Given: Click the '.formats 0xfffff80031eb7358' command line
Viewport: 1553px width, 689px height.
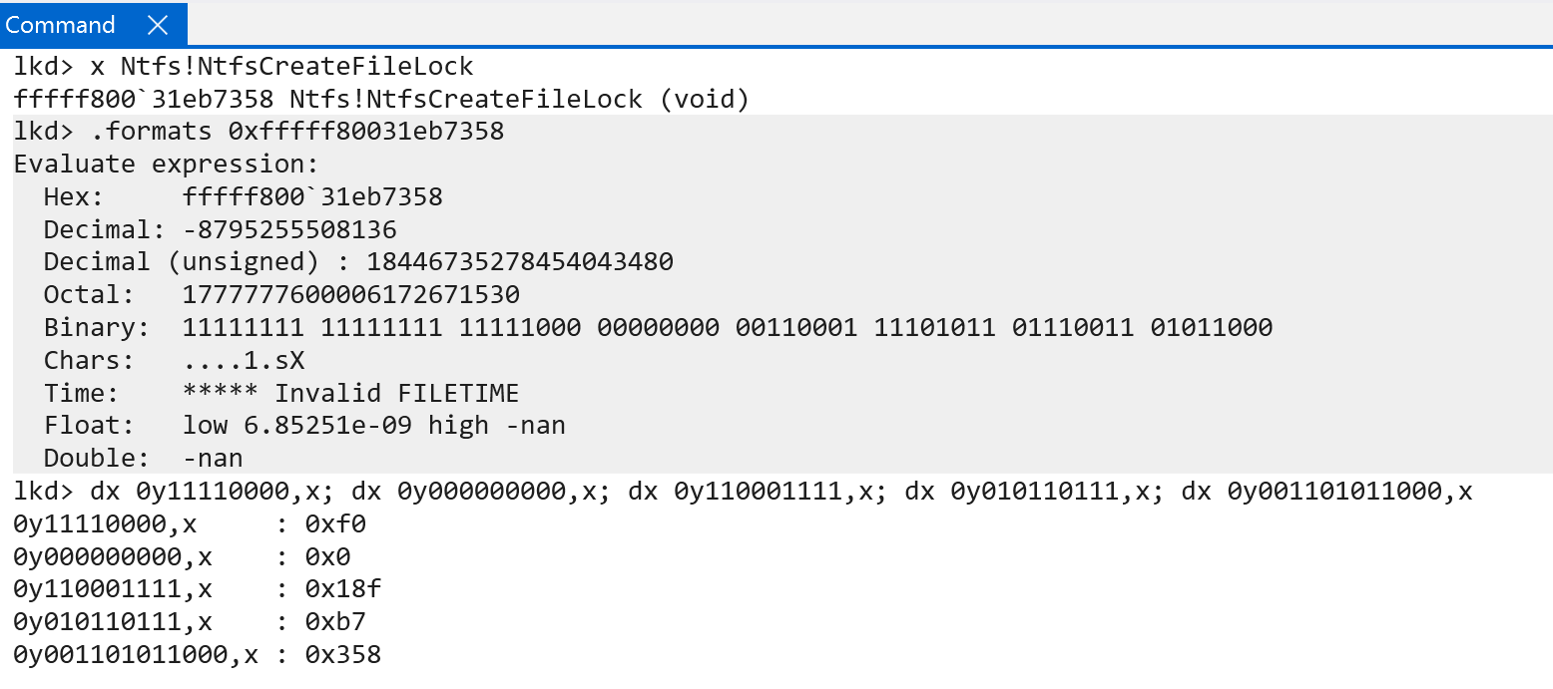Looking at the screenshot, I should pos(259,132).
